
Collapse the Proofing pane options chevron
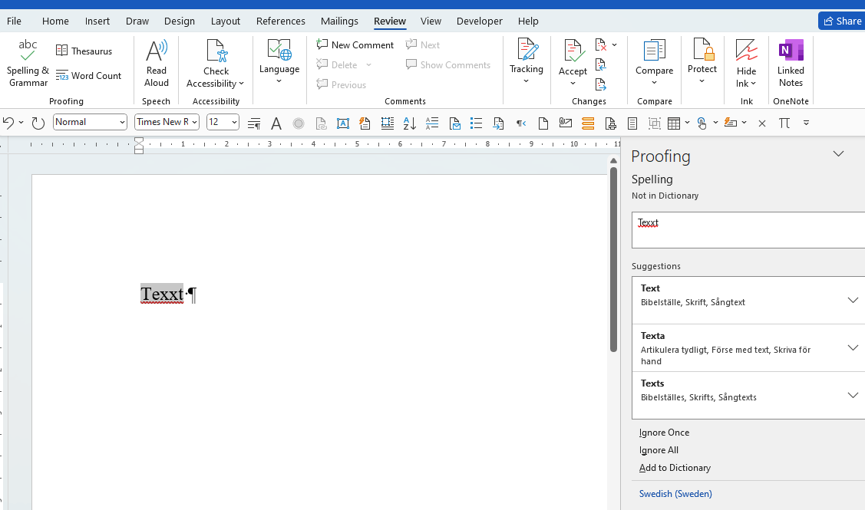click(838, 154)
